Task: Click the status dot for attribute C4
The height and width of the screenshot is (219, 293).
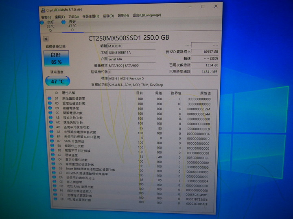Action: (x=53, y=159)
